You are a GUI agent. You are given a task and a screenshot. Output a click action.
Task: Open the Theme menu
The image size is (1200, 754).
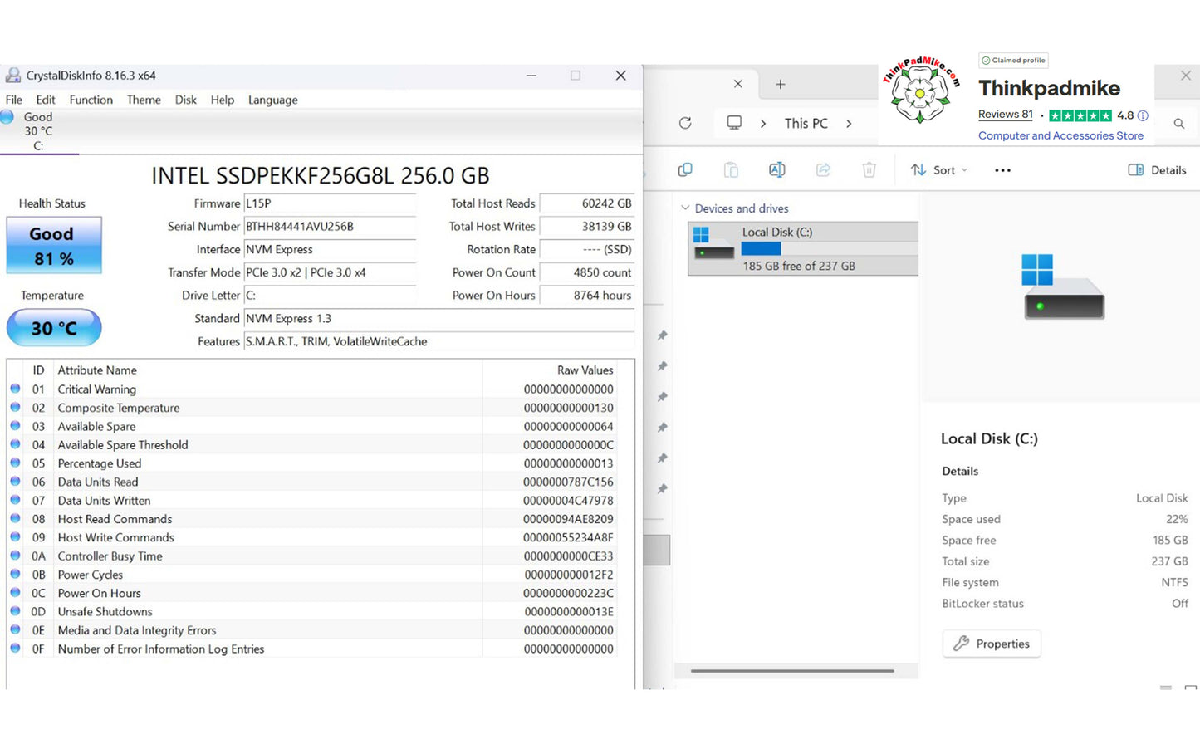(x=144, y=100)
